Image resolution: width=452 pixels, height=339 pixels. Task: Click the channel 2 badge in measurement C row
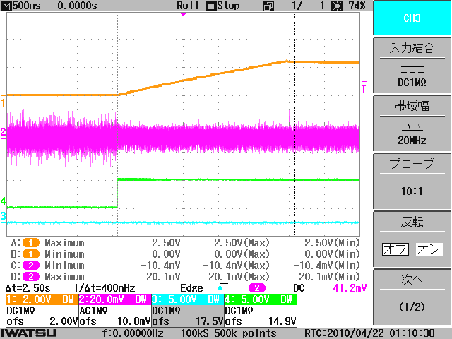coord(31,266)
